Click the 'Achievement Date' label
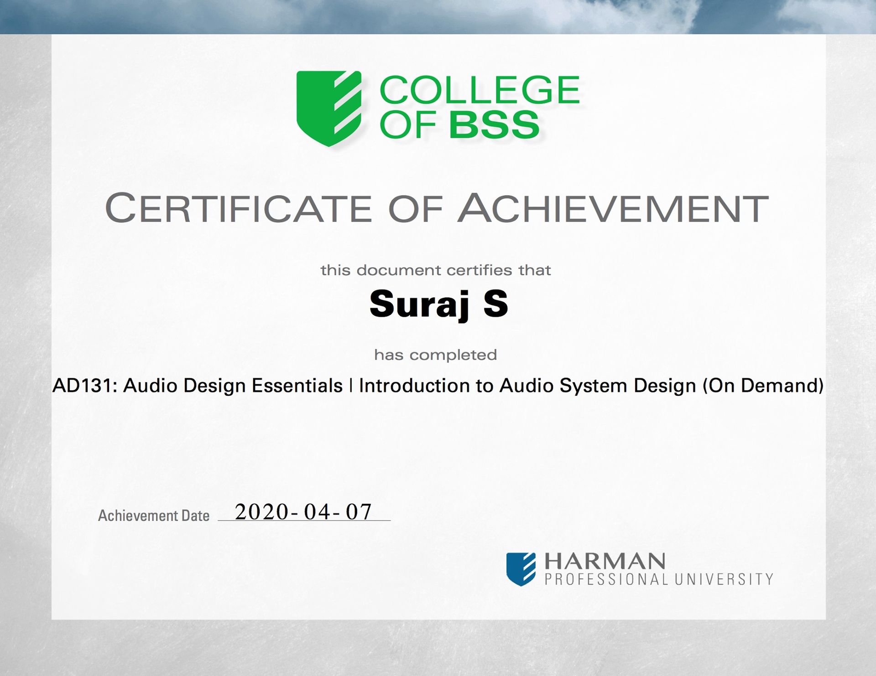 [x=154, y=516]
